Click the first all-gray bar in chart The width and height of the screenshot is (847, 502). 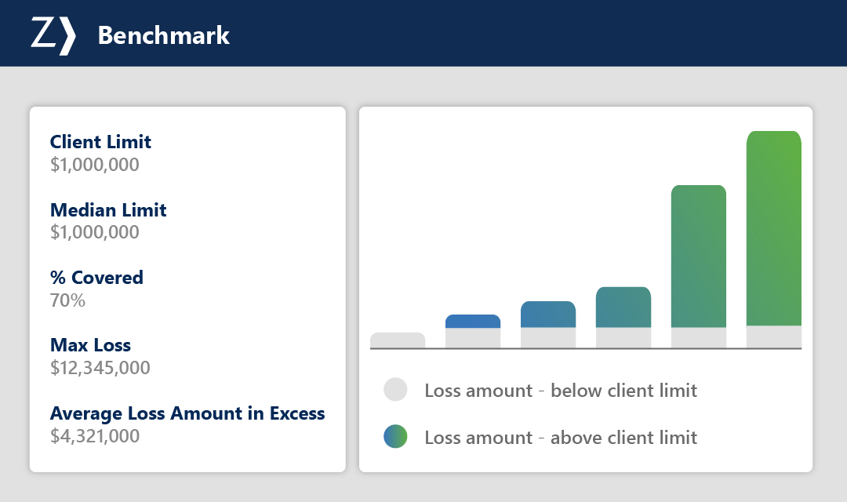point(398,340)
